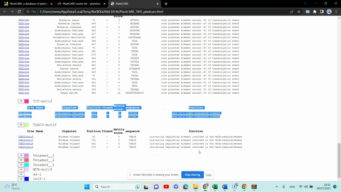341x192 pixels.
Task: Share this page from the address bar
Action: point(291,11)
